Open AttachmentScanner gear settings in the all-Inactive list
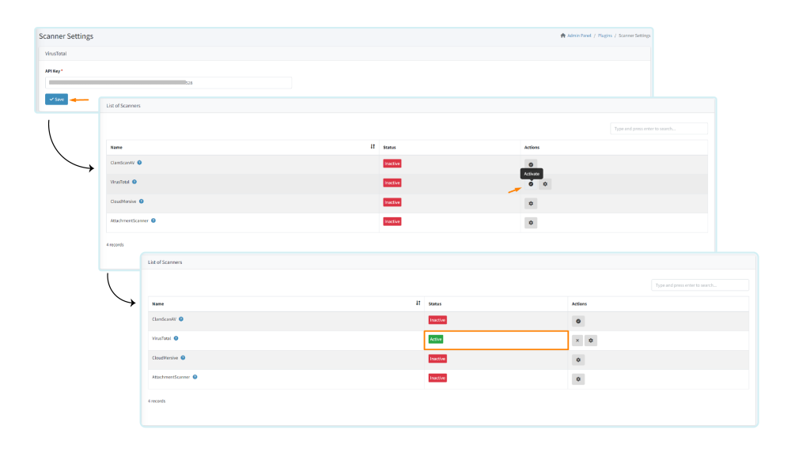Image resolution: width=810 pixels, height=467 pixels. click(531, 223)
